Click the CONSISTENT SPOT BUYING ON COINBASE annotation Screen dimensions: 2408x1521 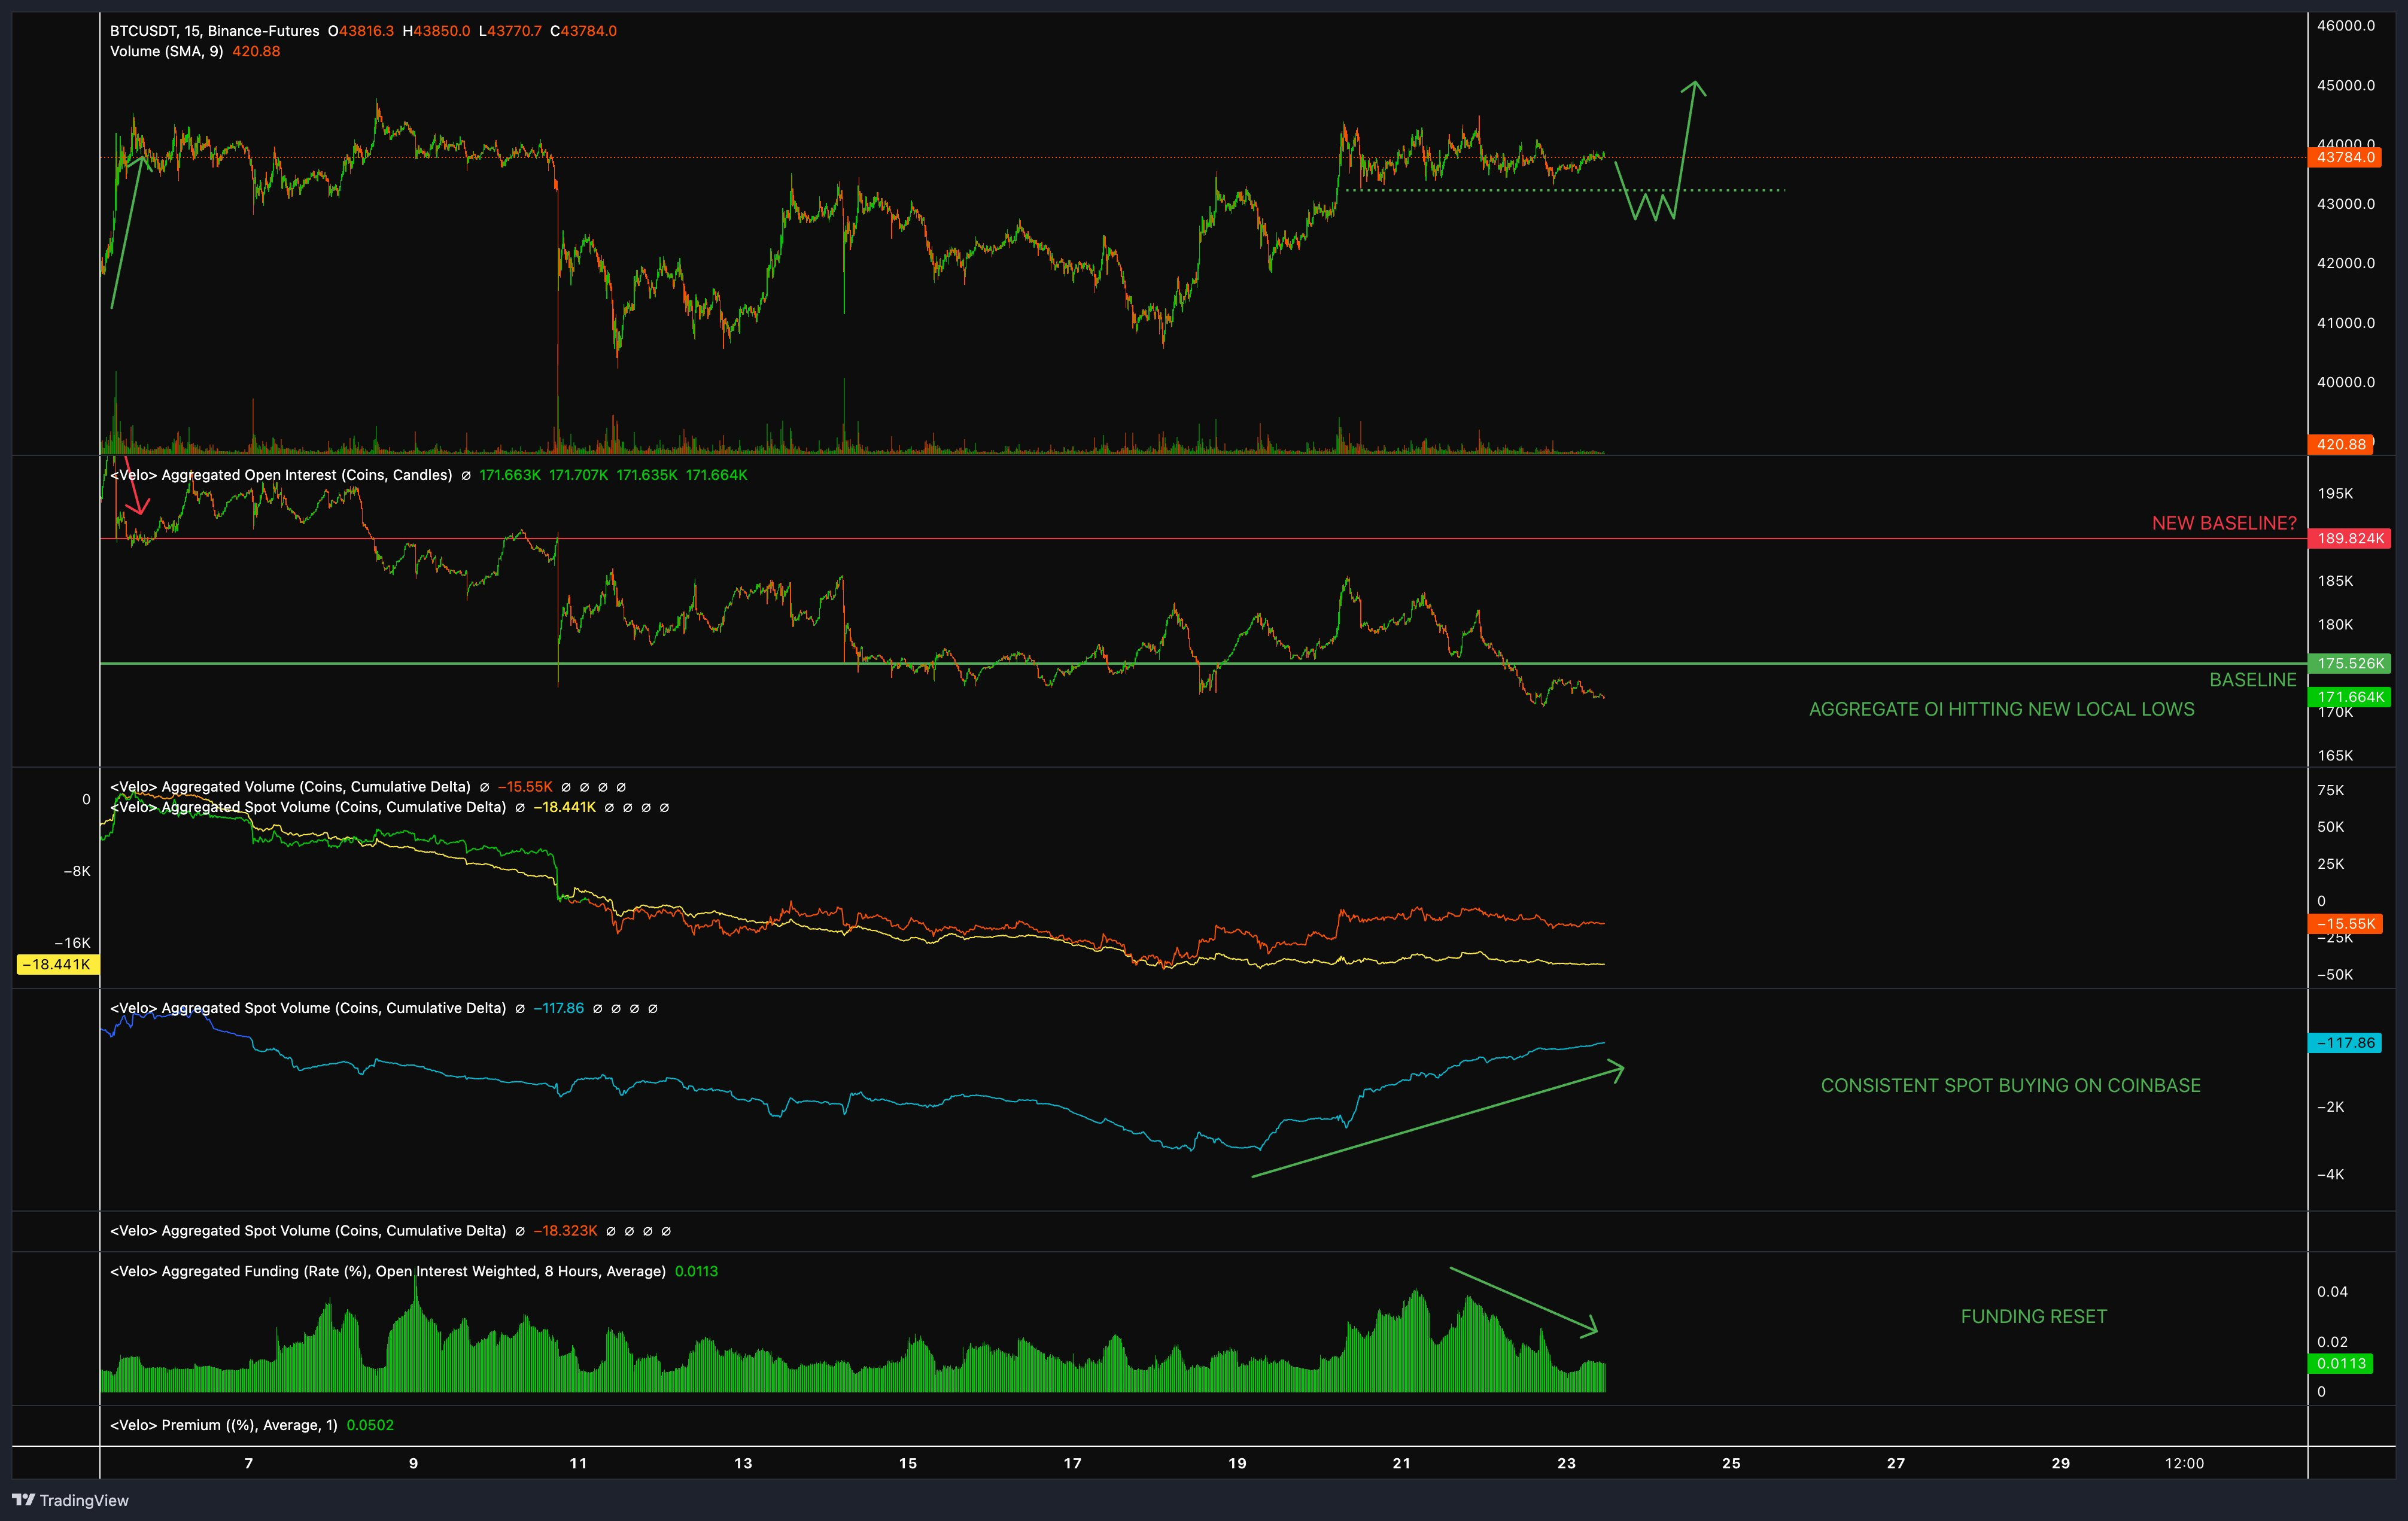2010,1085
